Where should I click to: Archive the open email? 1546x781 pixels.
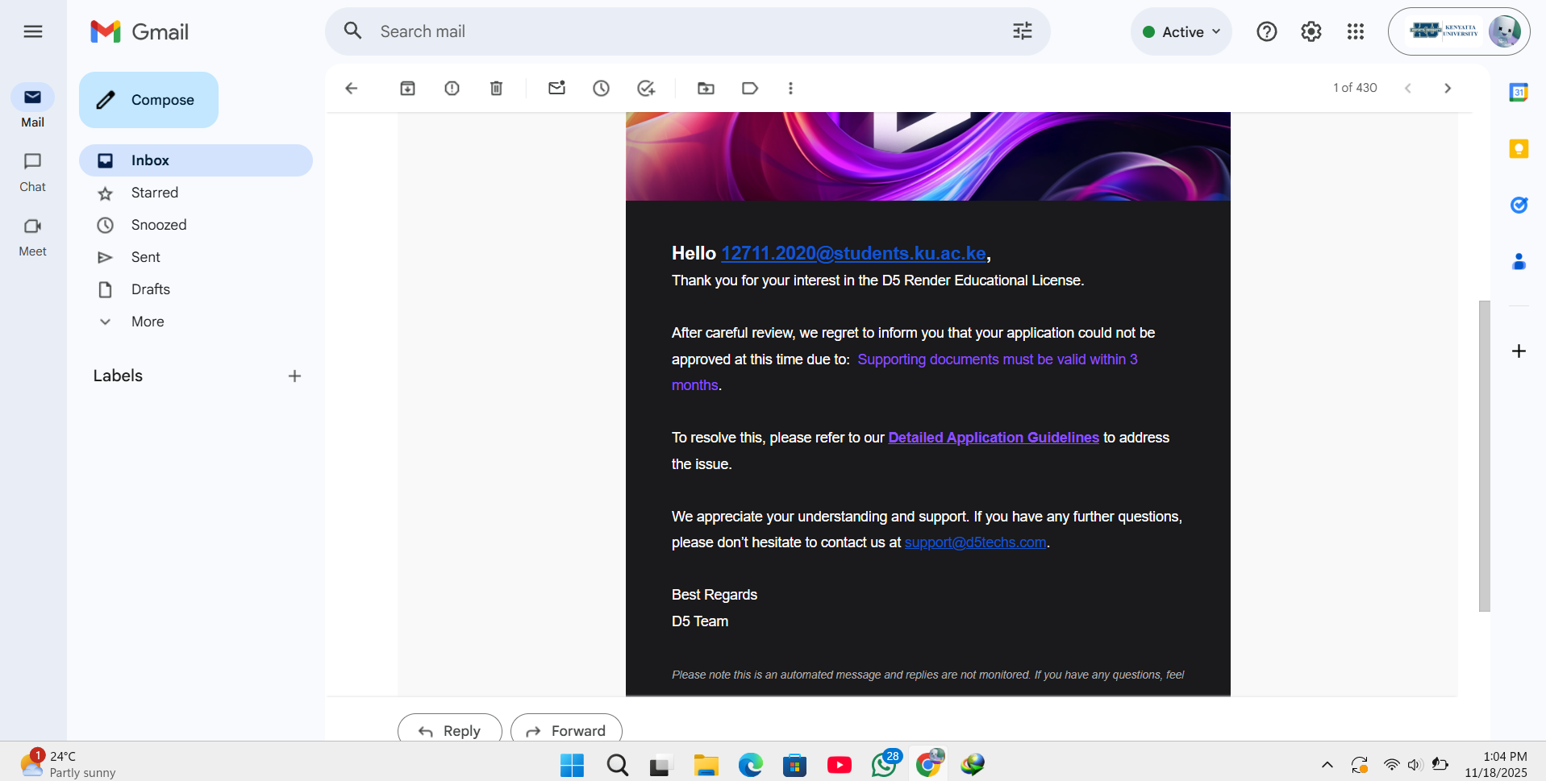tap(407, 88)
